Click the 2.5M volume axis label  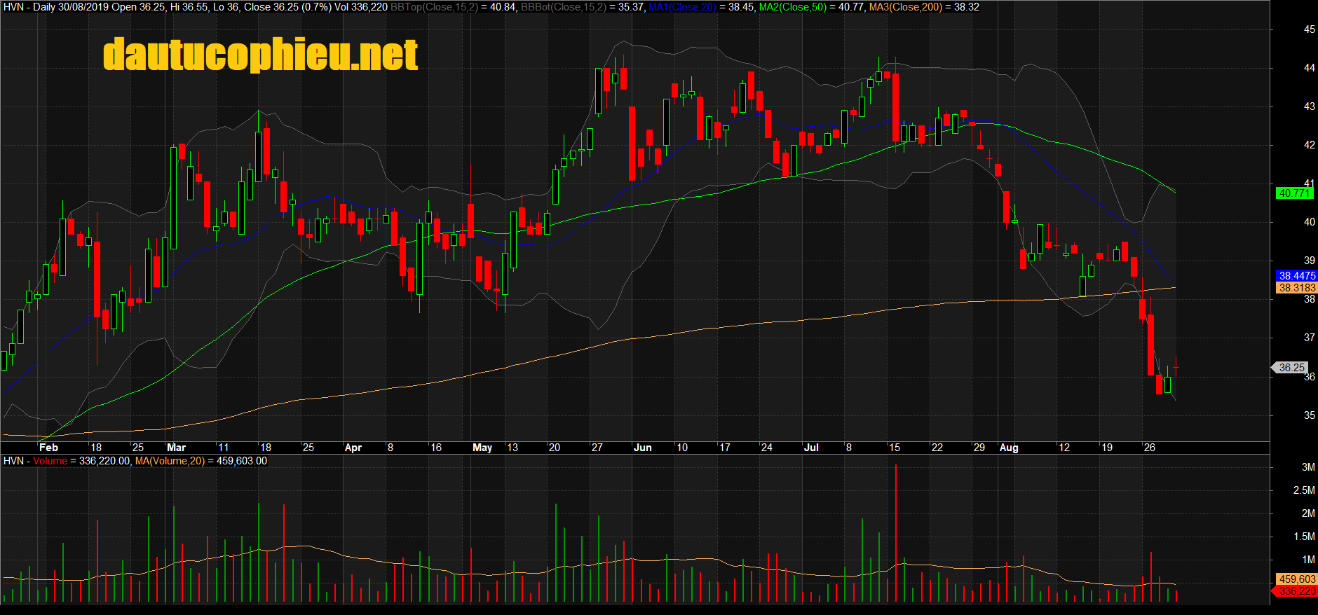[1304, 490]
